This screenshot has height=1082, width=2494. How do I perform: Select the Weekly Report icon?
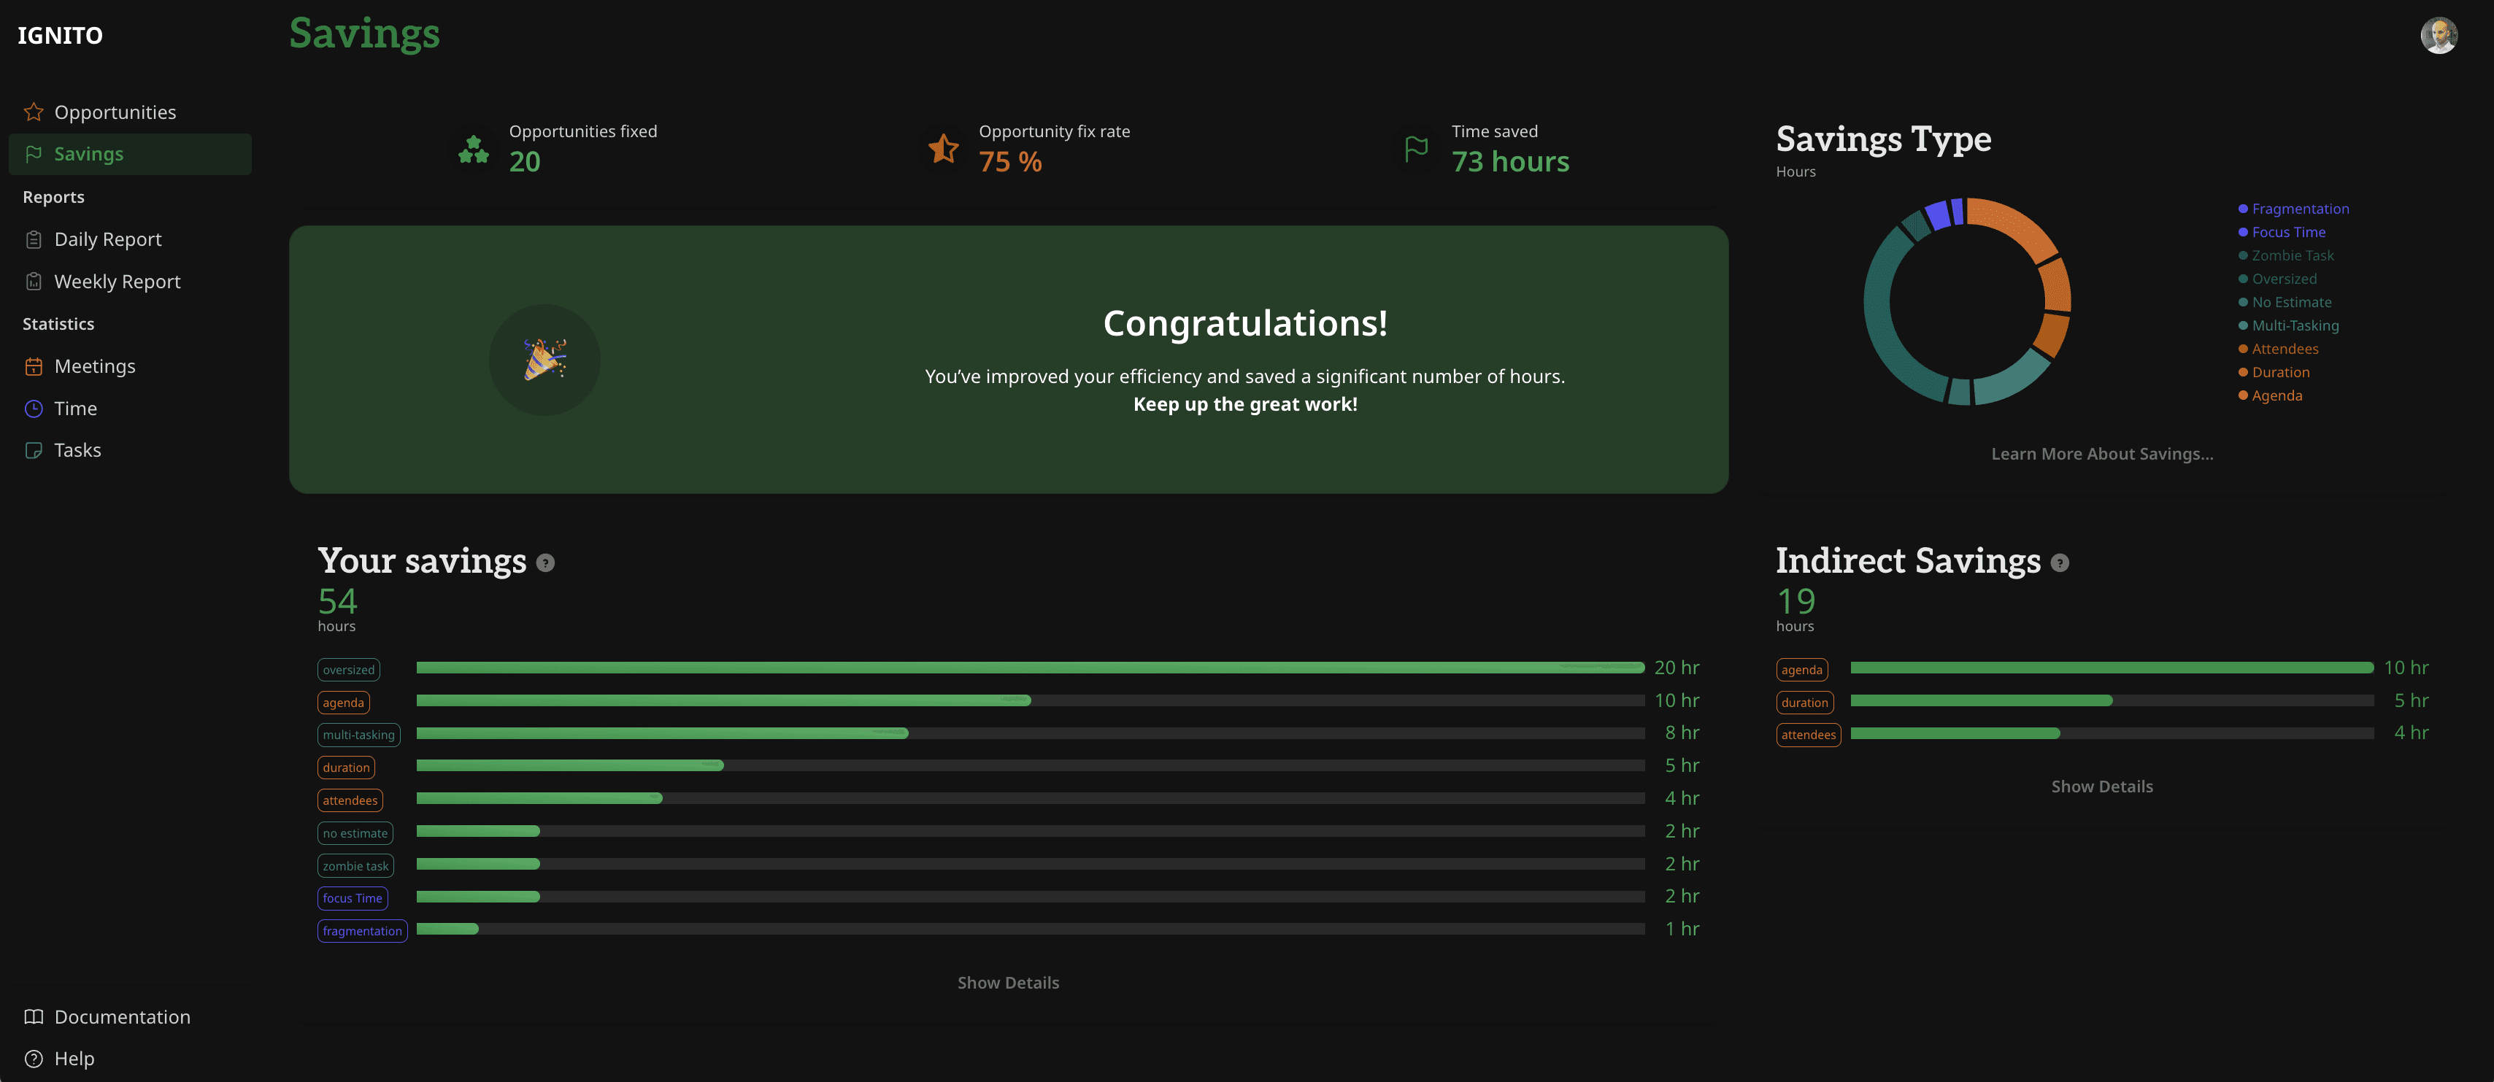click(34, 281)
